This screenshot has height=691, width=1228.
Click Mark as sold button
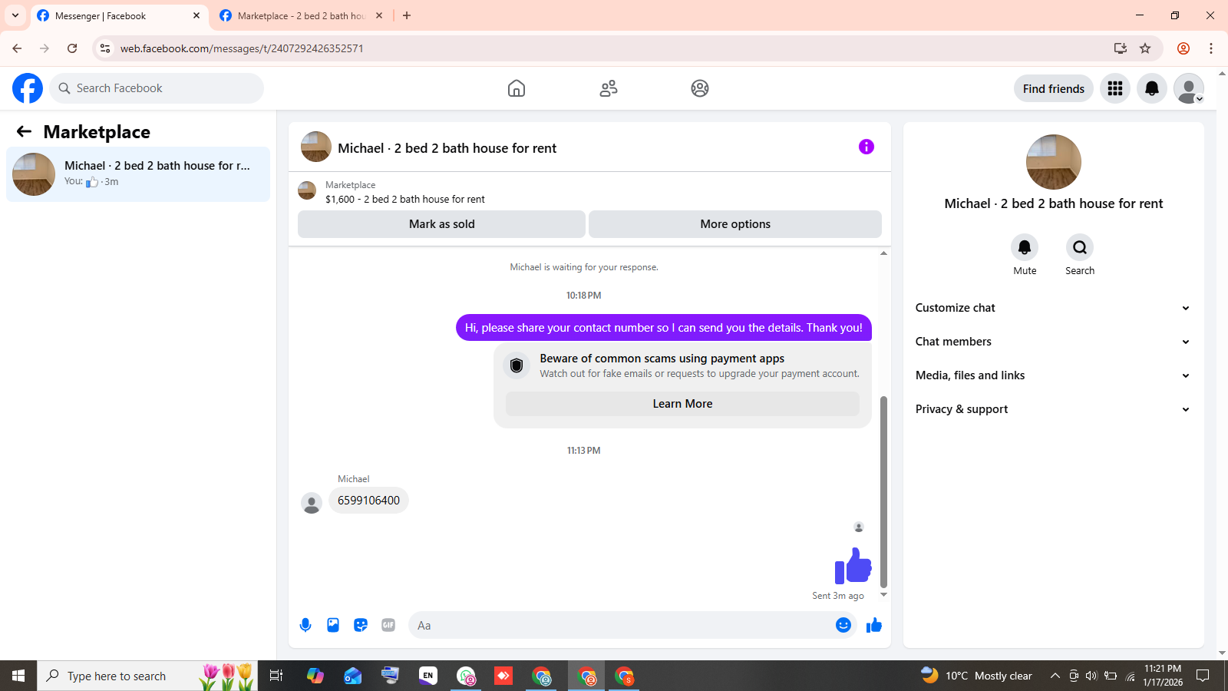click(x=441, y=224)
